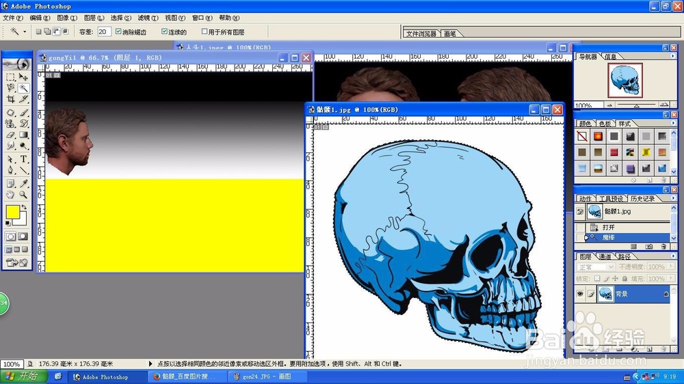Select the Slice tool
Screen dimensions: 684x384
coord(23,99)
